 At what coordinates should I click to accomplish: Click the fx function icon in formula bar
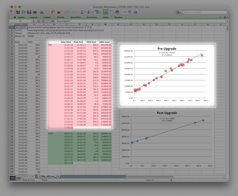click(x=53, y=21)
